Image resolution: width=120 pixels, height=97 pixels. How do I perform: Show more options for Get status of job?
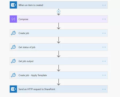(x=104, y=47)
